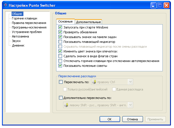Viewport: 174px width, 128px height.
Task: Open Автозамена settings
Action: pos(20,36)
